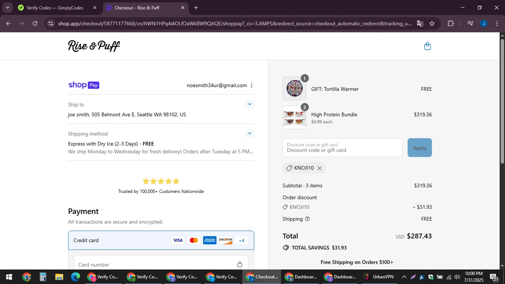Click the Rise & Puff logo

(94, 46)
